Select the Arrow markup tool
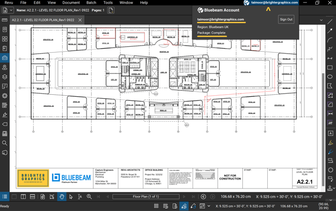 pos(330,31)
